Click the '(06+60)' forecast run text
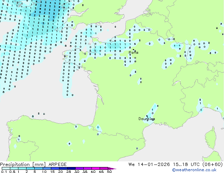The width and height of the screenshot is (224, 173). point(213,165)
